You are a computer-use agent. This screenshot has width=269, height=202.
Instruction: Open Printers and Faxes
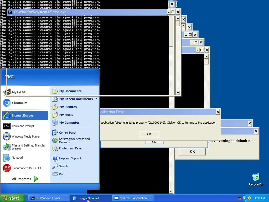tap(75, 148)
